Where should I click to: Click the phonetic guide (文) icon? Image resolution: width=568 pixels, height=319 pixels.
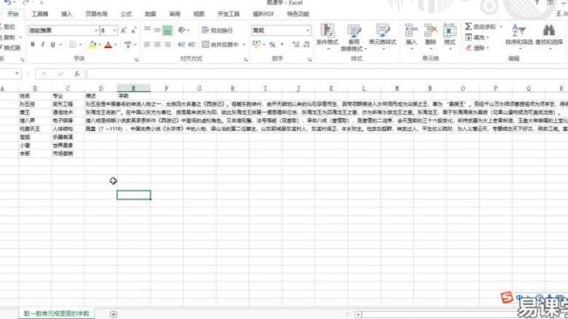128,45
